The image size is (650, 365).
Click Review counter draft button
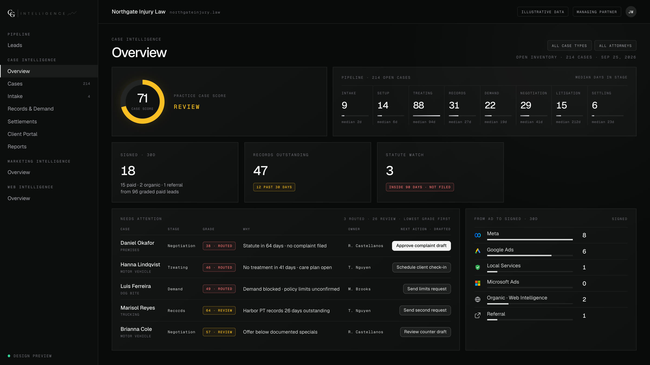[425, 332]
